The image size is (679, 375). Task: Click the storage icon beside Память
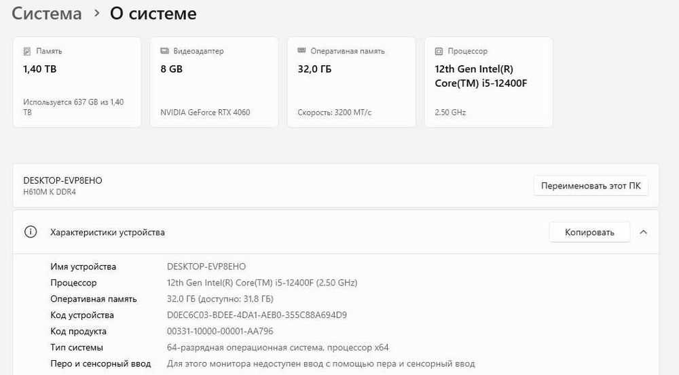(x=27, y=51)
